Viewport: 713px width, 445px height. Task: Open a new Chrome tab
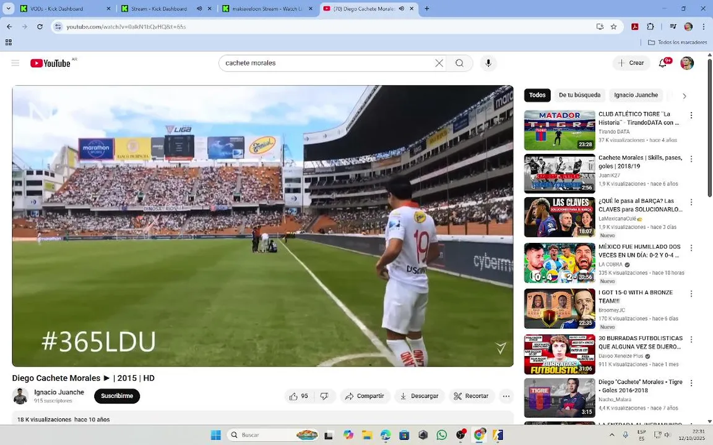point(426,9)
